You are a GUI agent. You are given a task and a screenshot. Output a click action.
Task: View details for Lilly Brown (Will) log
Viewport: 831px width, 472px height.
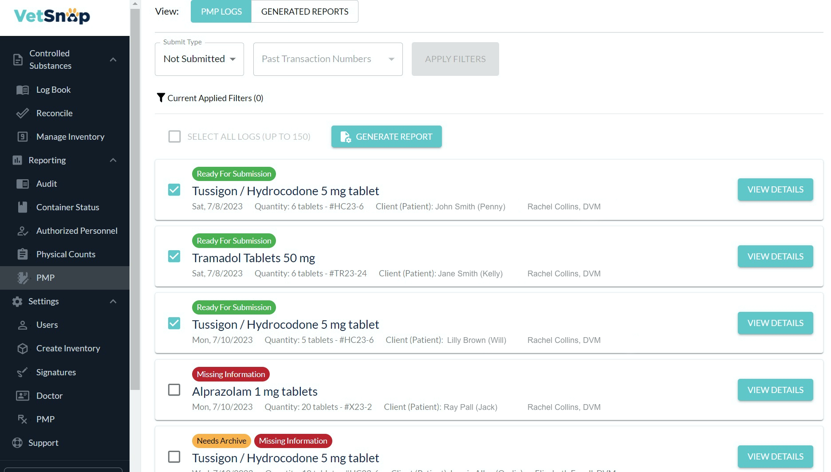(775, 323)
